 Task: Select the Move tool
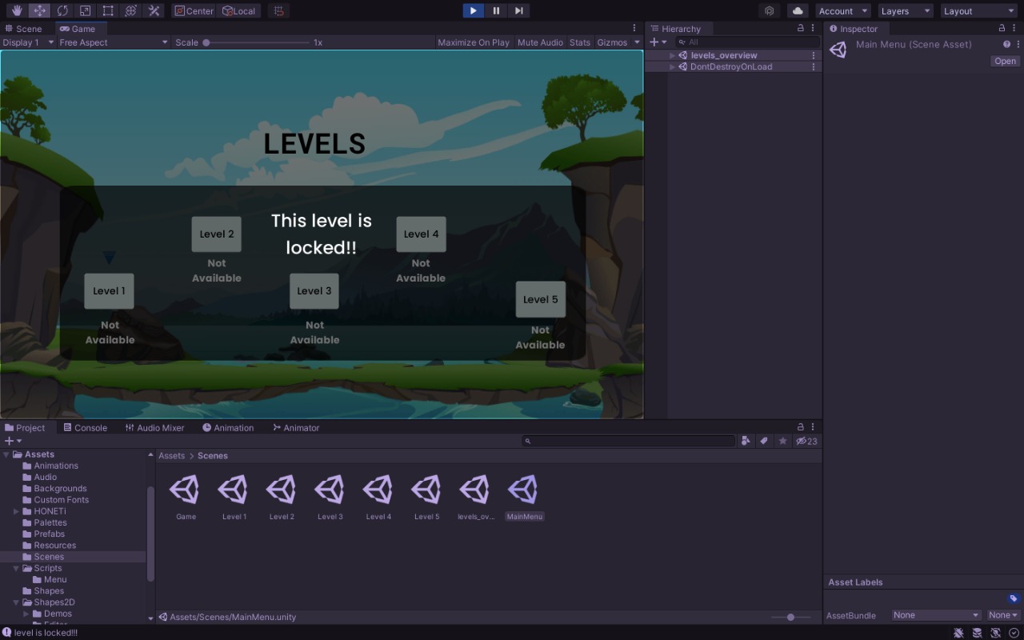coord(39,10)
